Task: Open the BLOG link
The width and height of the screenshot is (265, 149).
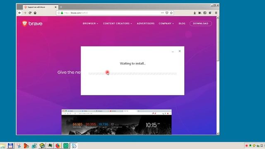Action: click(x=182, y=24)
